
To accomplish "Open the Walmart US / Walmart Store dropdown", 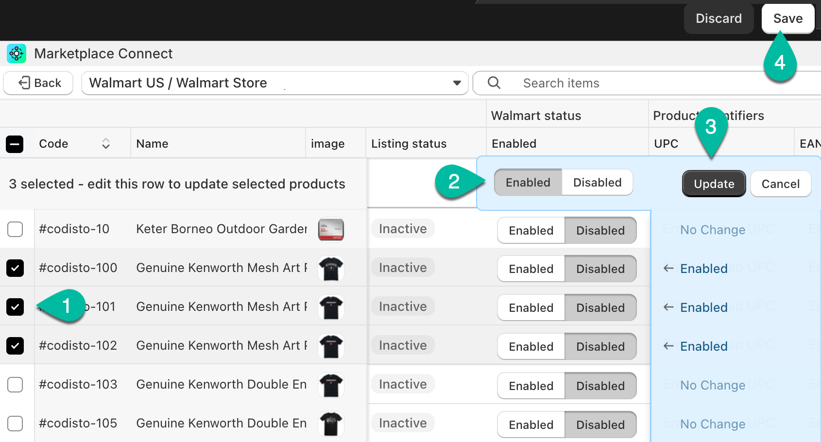I will point(275,83).
